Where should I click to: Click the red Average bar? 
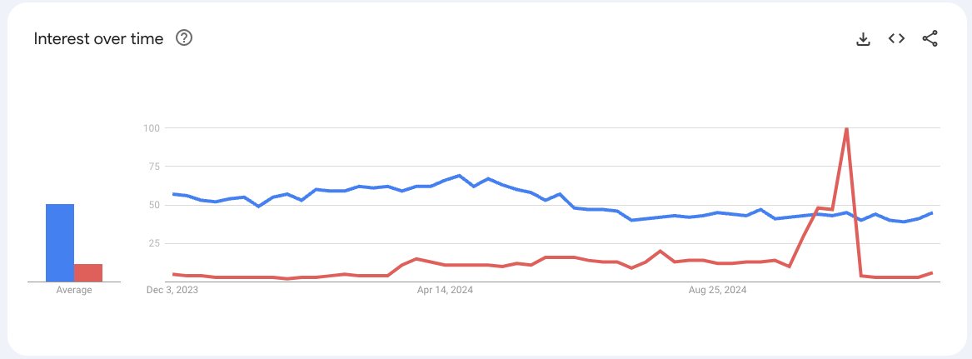88,272
